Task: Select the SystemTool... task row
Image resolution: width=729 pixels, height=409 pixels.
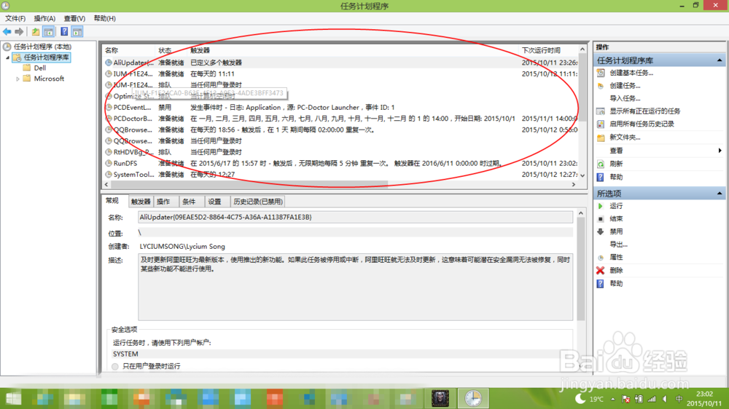Action: tap(340, 175)
